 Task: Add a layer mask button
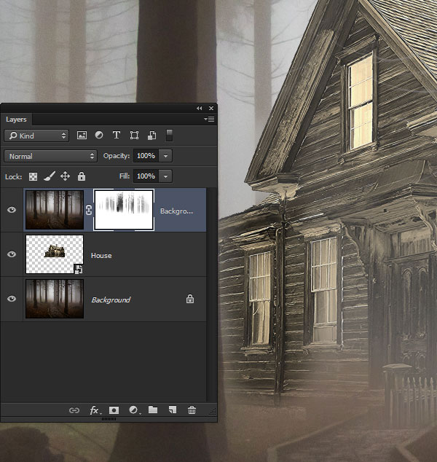click(x=114, y=410)
